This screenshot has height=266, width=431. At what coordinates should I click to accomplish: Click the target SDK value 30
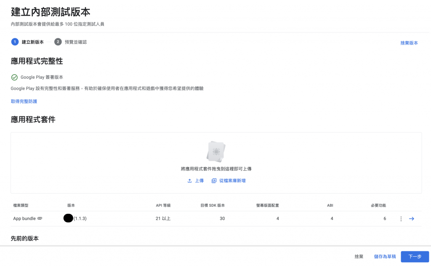[222, 219]
